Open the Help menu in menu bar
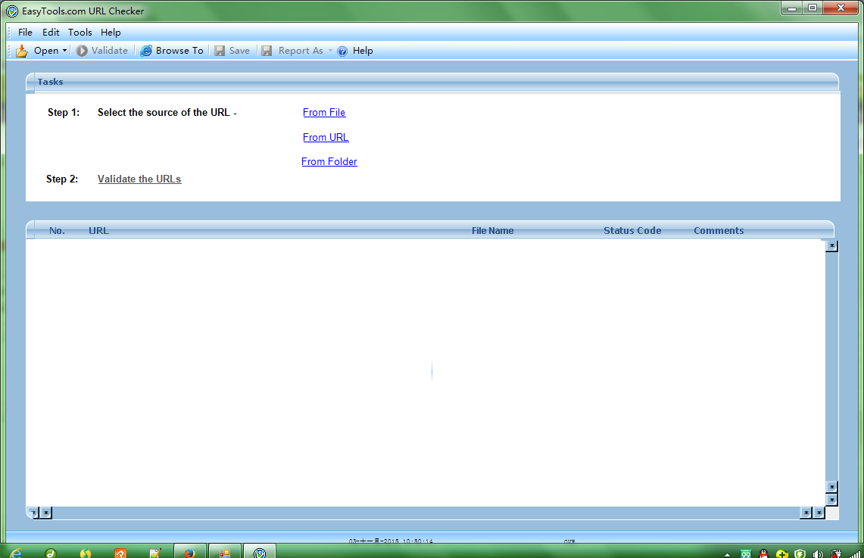The image size is (864, 558). pyautogui.click(x=111, y=33)
